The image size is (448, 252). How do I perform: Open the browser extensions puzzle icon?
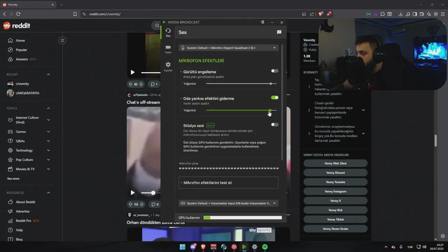tap(383, 14)
